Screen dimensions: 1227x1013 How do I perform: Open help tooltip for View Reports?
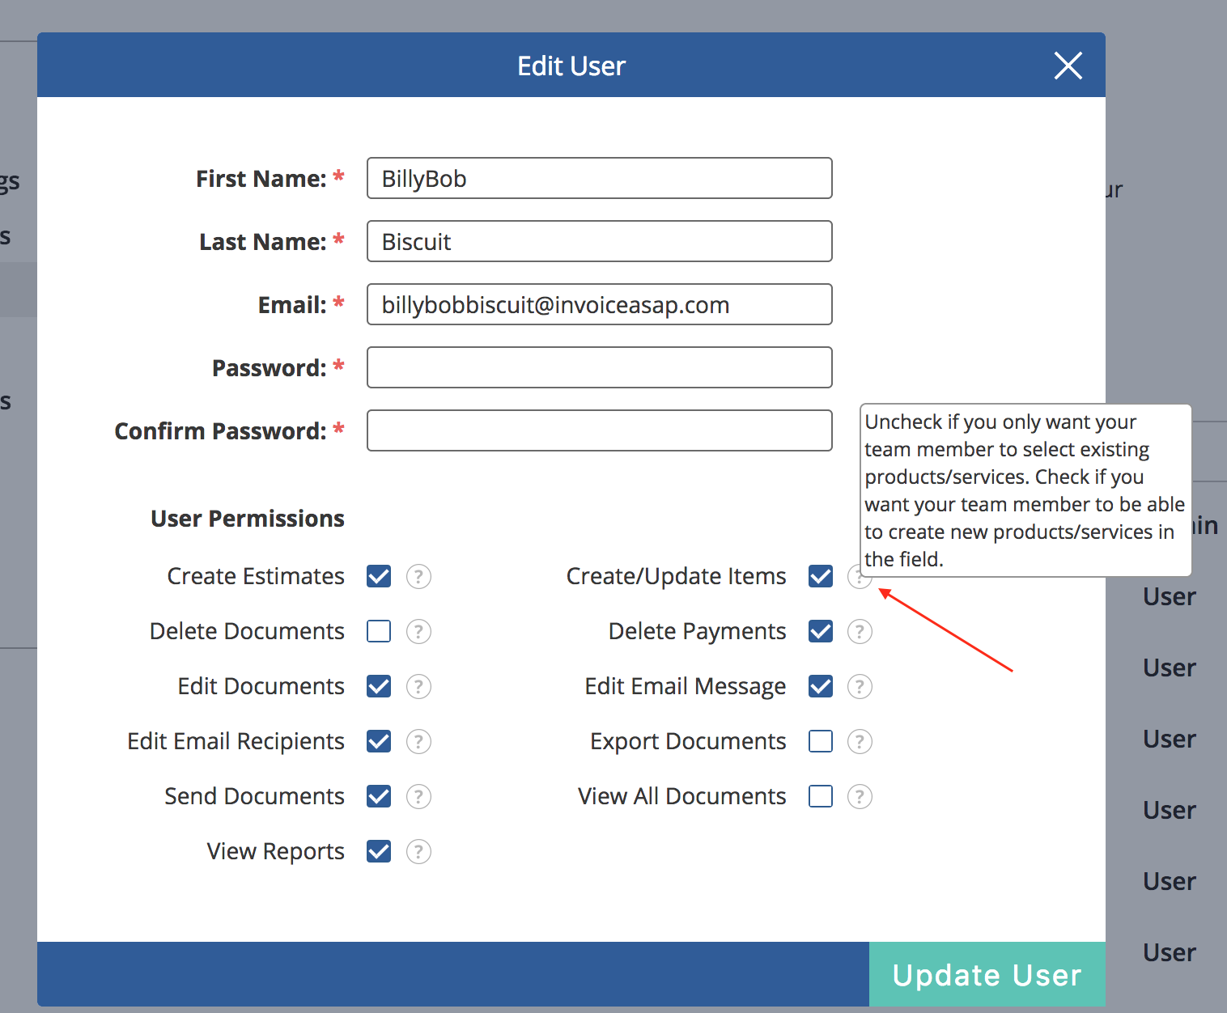(418, 851)
